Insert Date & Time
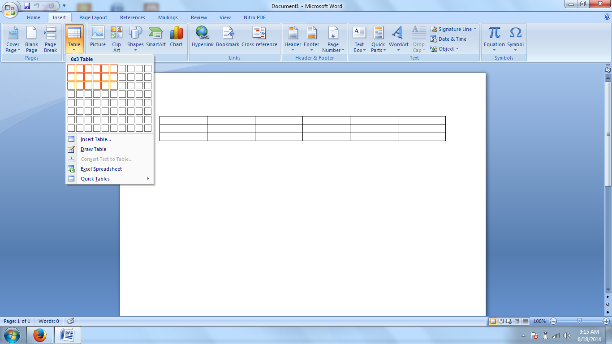612x344 pixels. [448, 39]
